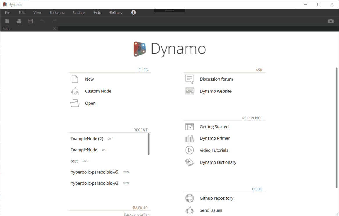The image size is (339, 216).
Task: Minimize the Dynamo window
Action: click(x=306, y=4)
